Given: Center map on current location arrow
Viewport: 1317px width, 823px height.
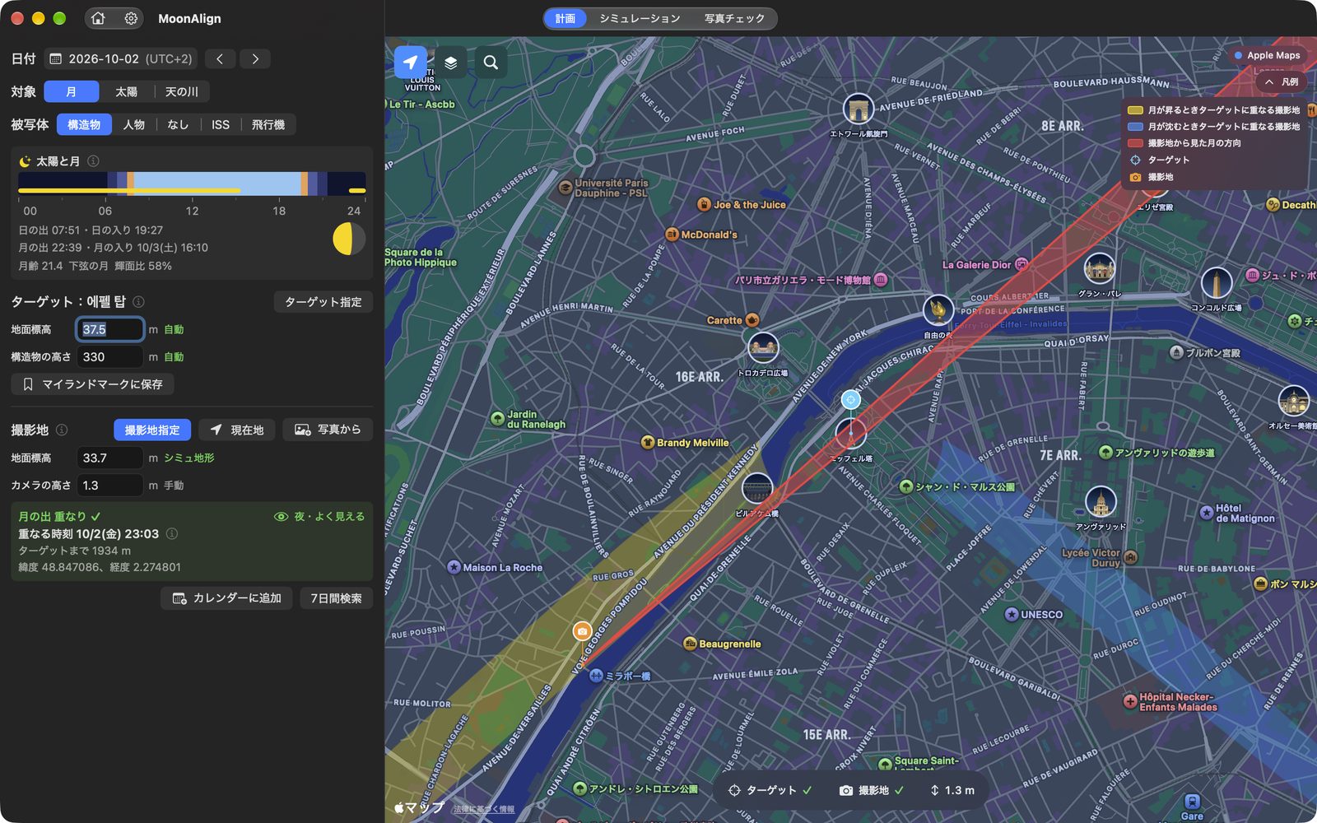Looking at the screenshot, I should click(411, 62).
